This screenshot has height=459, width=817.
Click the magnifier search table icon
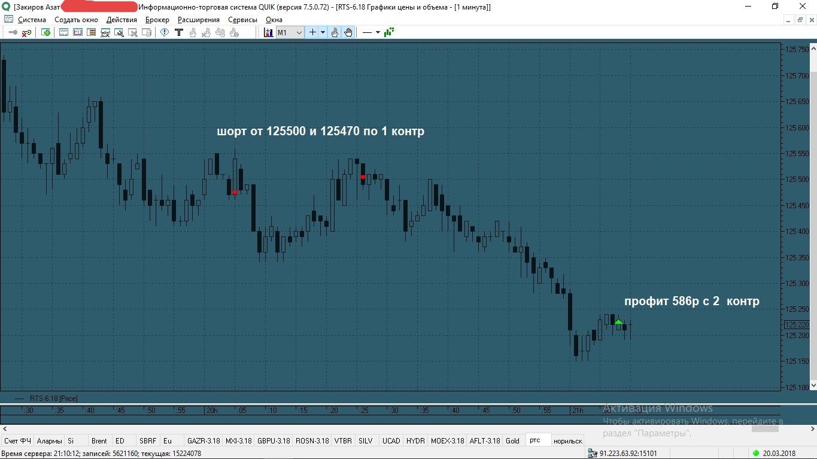(x=119, y=32)
